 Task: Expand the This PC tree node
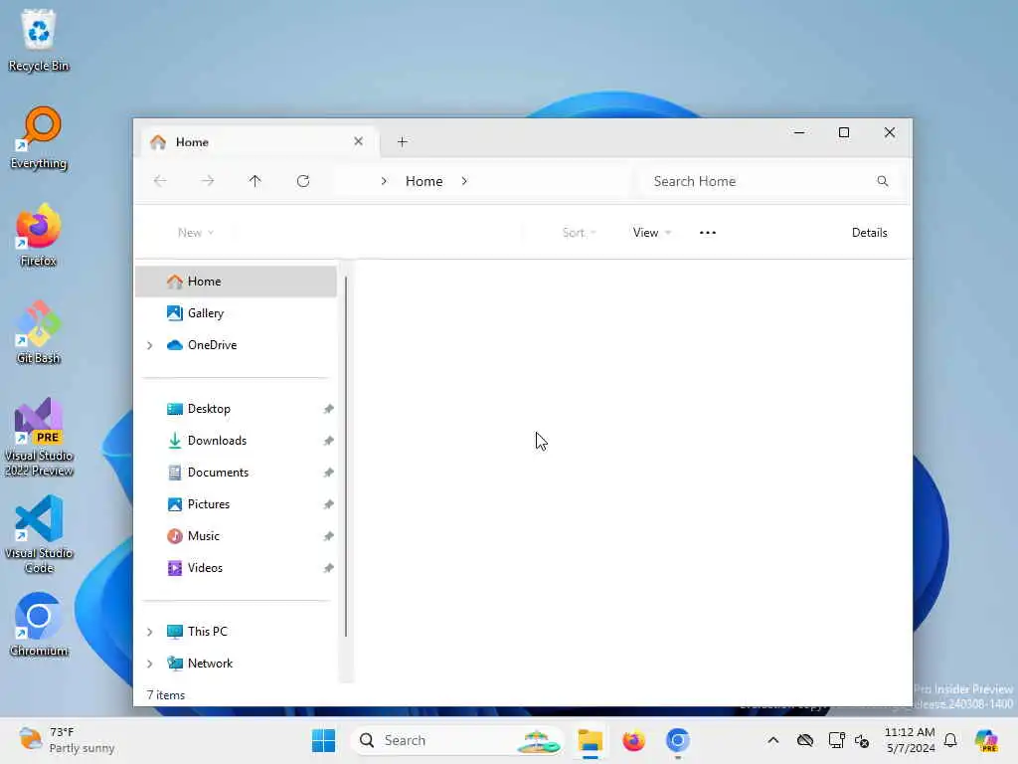[x=150, y=632]
